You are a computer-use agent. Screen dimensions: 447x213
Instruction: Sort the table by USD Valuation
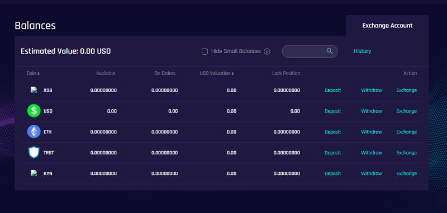click(217, 74)
